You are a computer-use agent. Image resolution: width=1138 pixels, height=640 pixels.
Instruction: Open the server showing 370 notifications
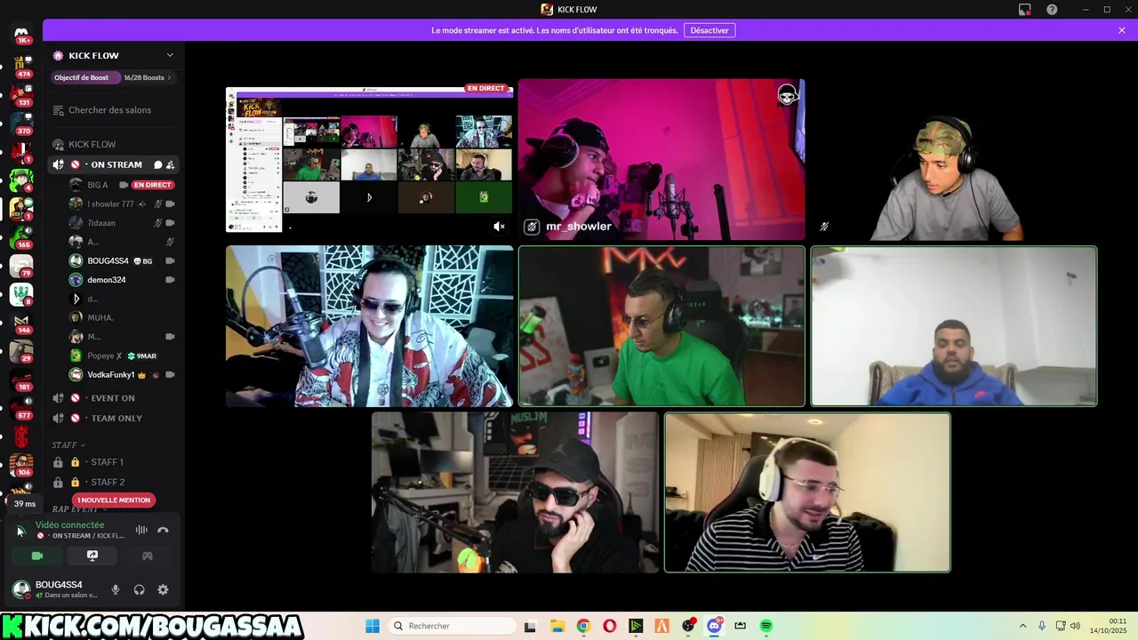[x=21, y=123]
